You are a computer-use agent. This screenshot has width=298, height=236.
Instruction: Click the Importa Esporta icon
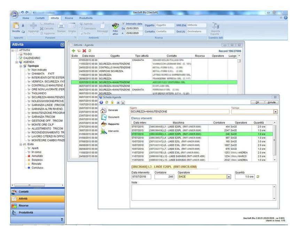click(215, 25)
